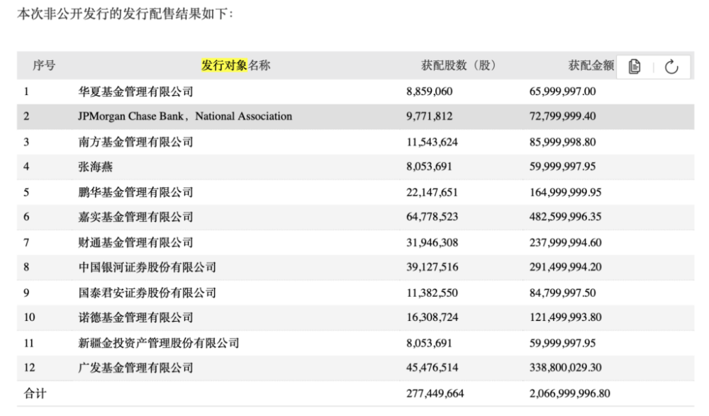The width and height of the screenshot is (709, 416).
Task: Click 鹏华基金管理有限公司 cell
Action: pos(135,192)
